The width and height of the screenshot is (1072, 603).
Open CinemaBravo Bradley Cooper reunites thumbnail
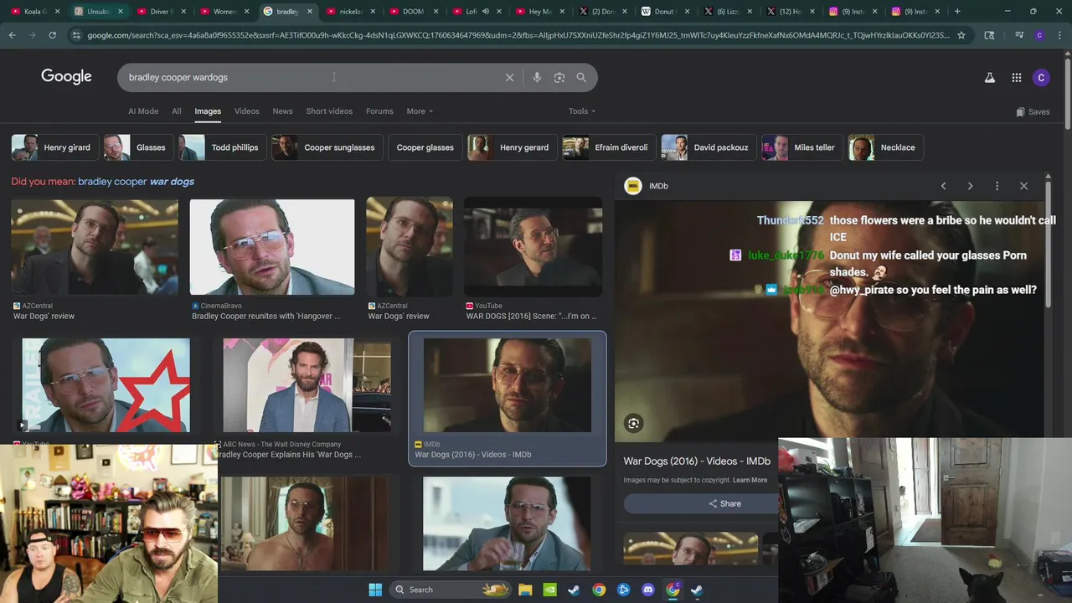(272, 247)
